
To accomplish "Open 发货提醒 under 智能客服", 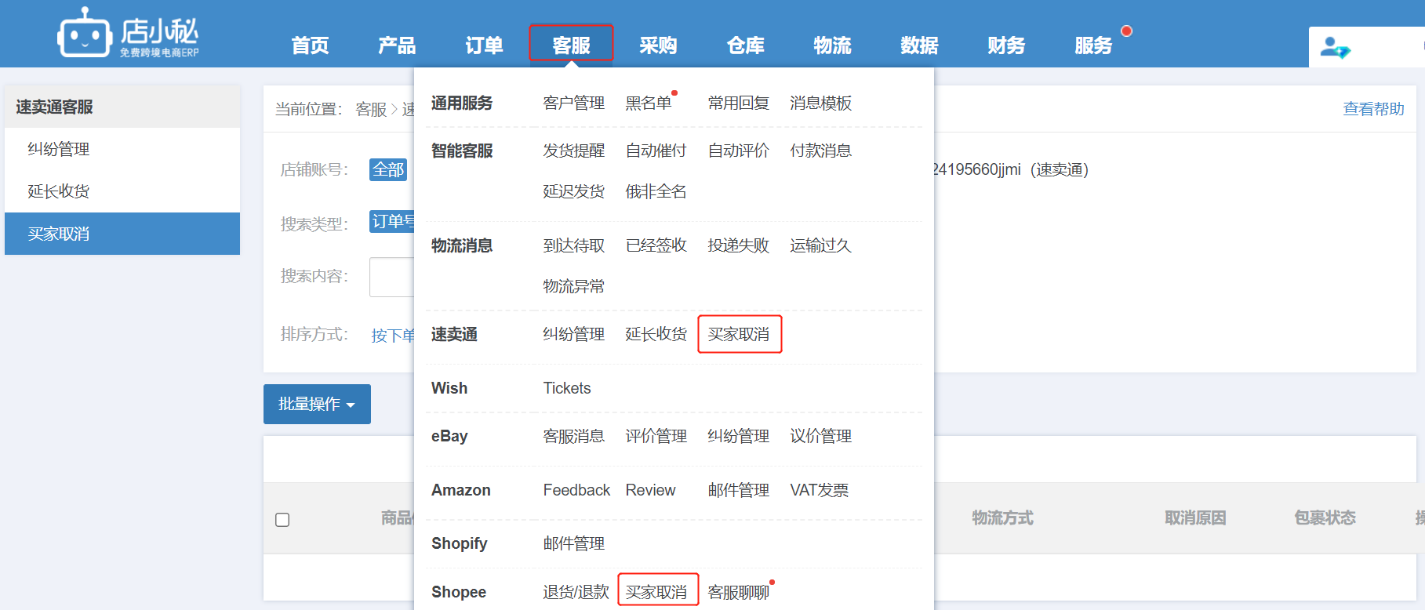I will (x=574, y=151).
